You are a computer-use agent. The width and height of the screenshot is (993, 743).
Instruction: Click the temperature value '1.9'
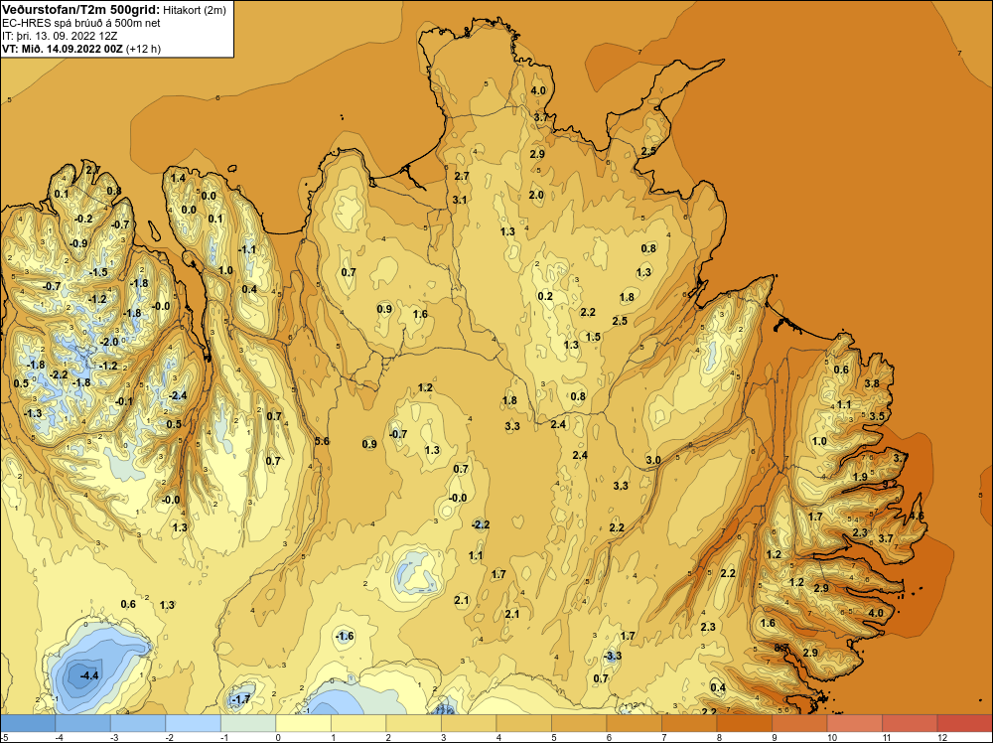point(859,477)
